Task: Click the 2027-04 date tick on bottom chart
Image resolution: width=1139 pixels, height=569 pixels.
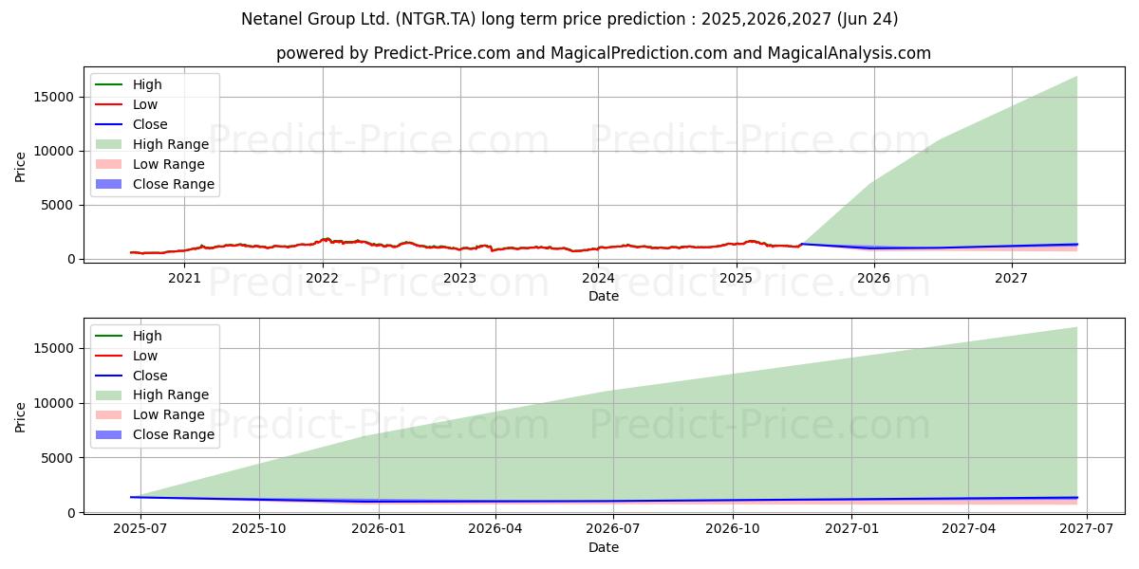Action: 969,528
